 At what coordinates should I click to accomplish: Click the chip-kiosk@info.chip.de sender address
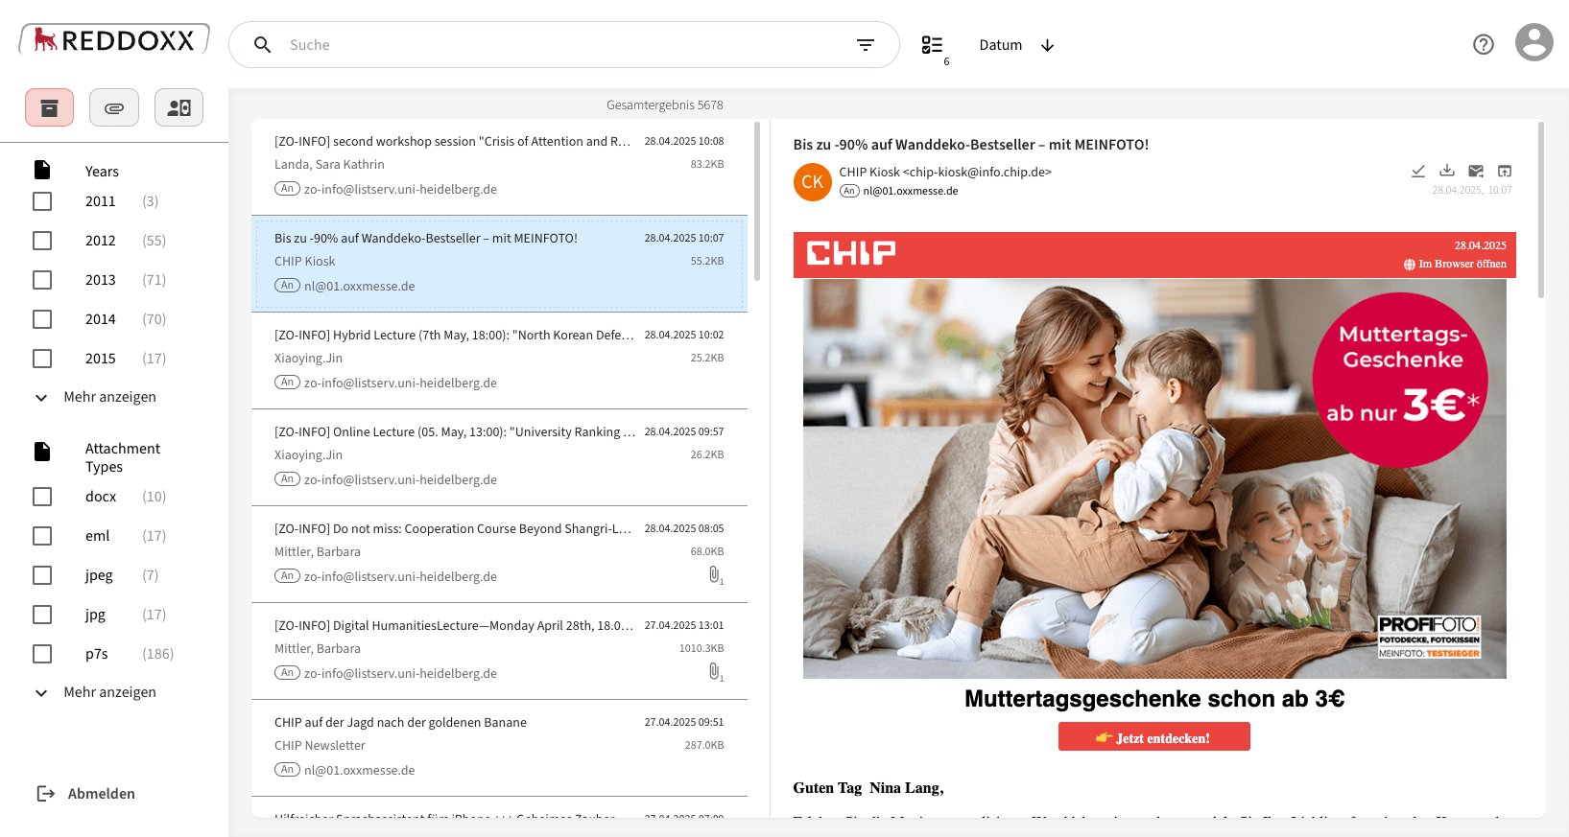977,173
